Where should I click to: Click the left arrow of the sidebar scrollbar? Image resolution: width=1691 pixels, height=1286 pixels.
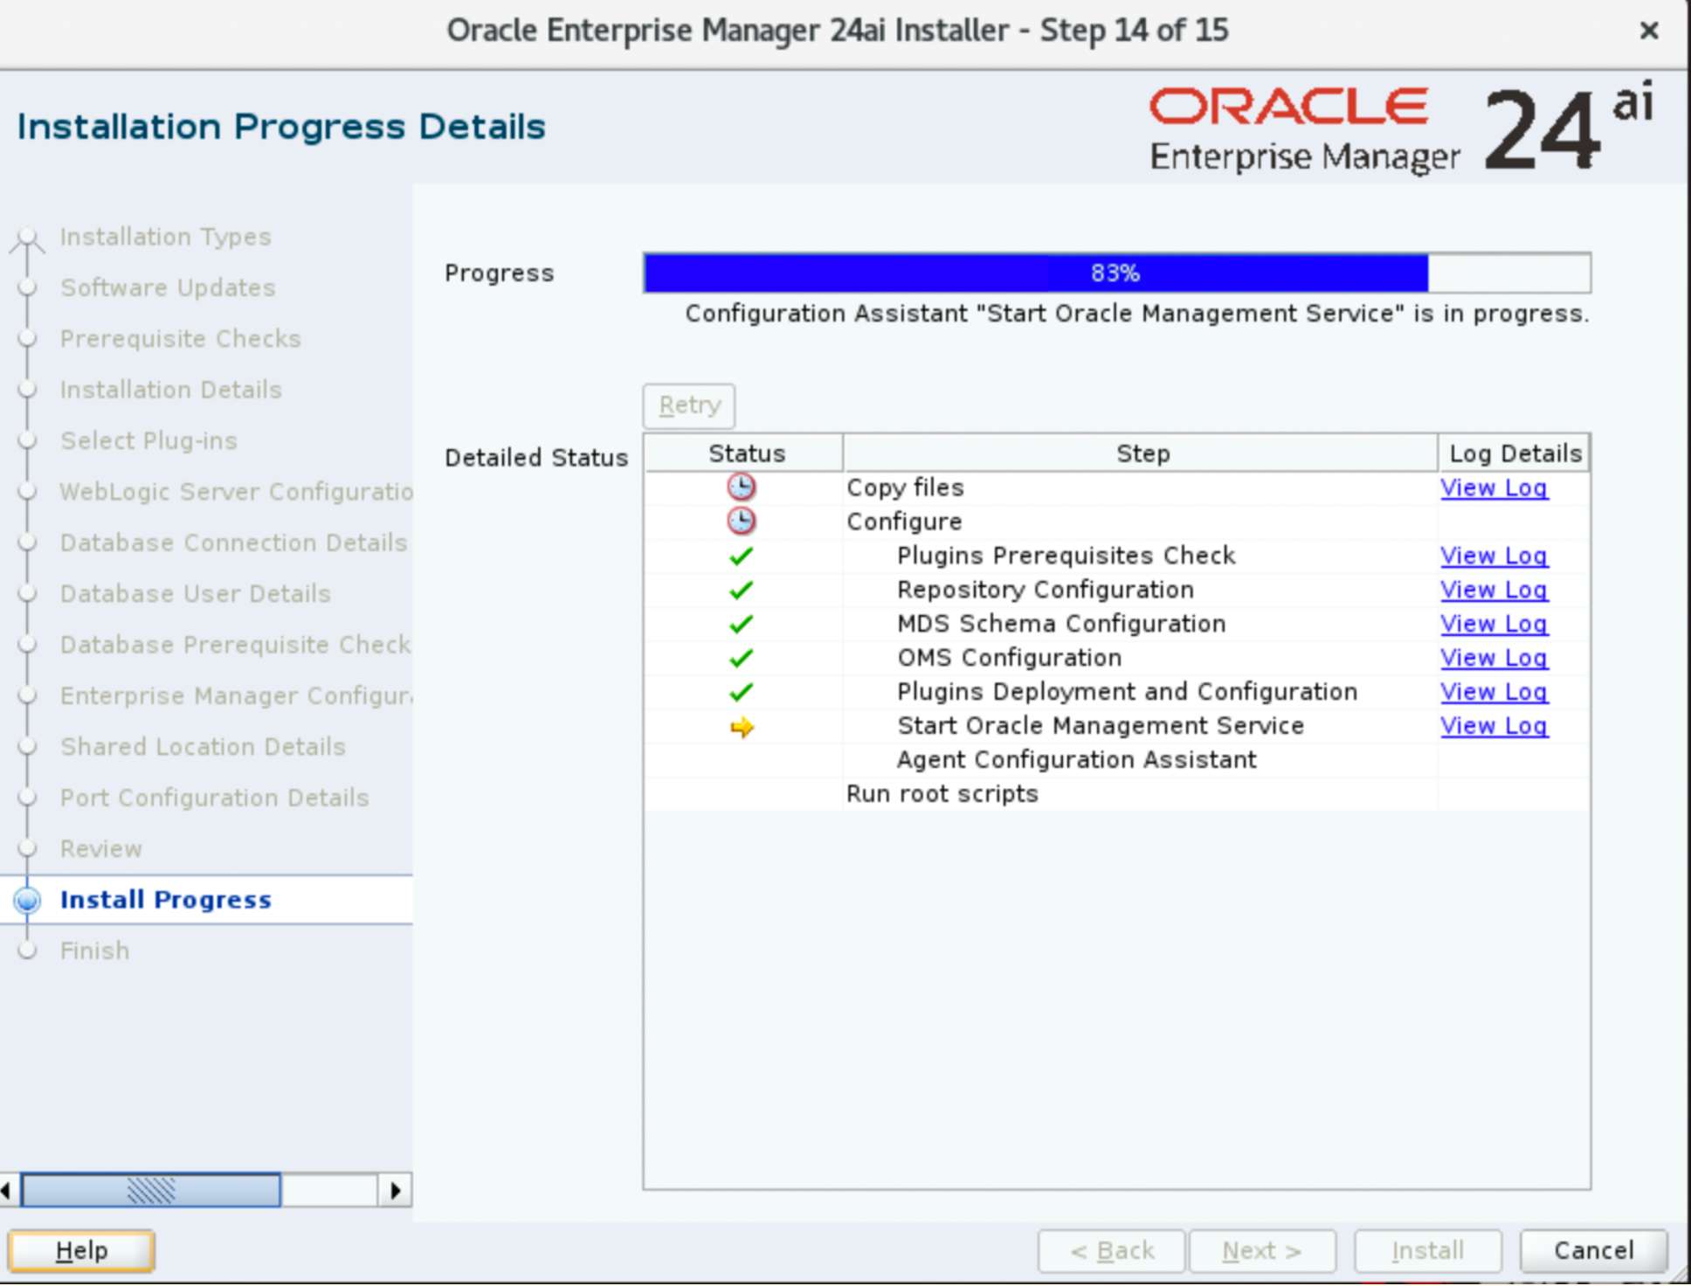pos(7,1190)
